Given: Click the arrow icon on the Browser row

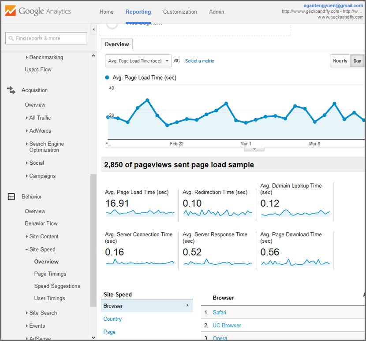Looking at the screenshot, I should [x=187, y=305].
